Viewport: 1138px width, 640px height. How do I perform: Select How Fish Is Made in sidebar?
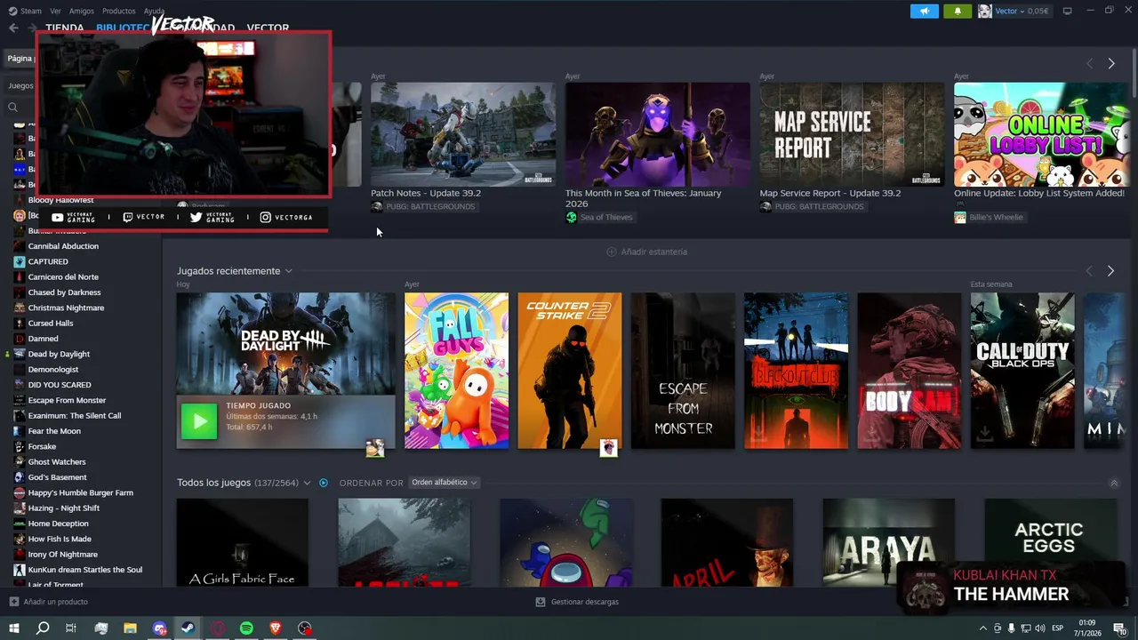(x=60, y=539)
